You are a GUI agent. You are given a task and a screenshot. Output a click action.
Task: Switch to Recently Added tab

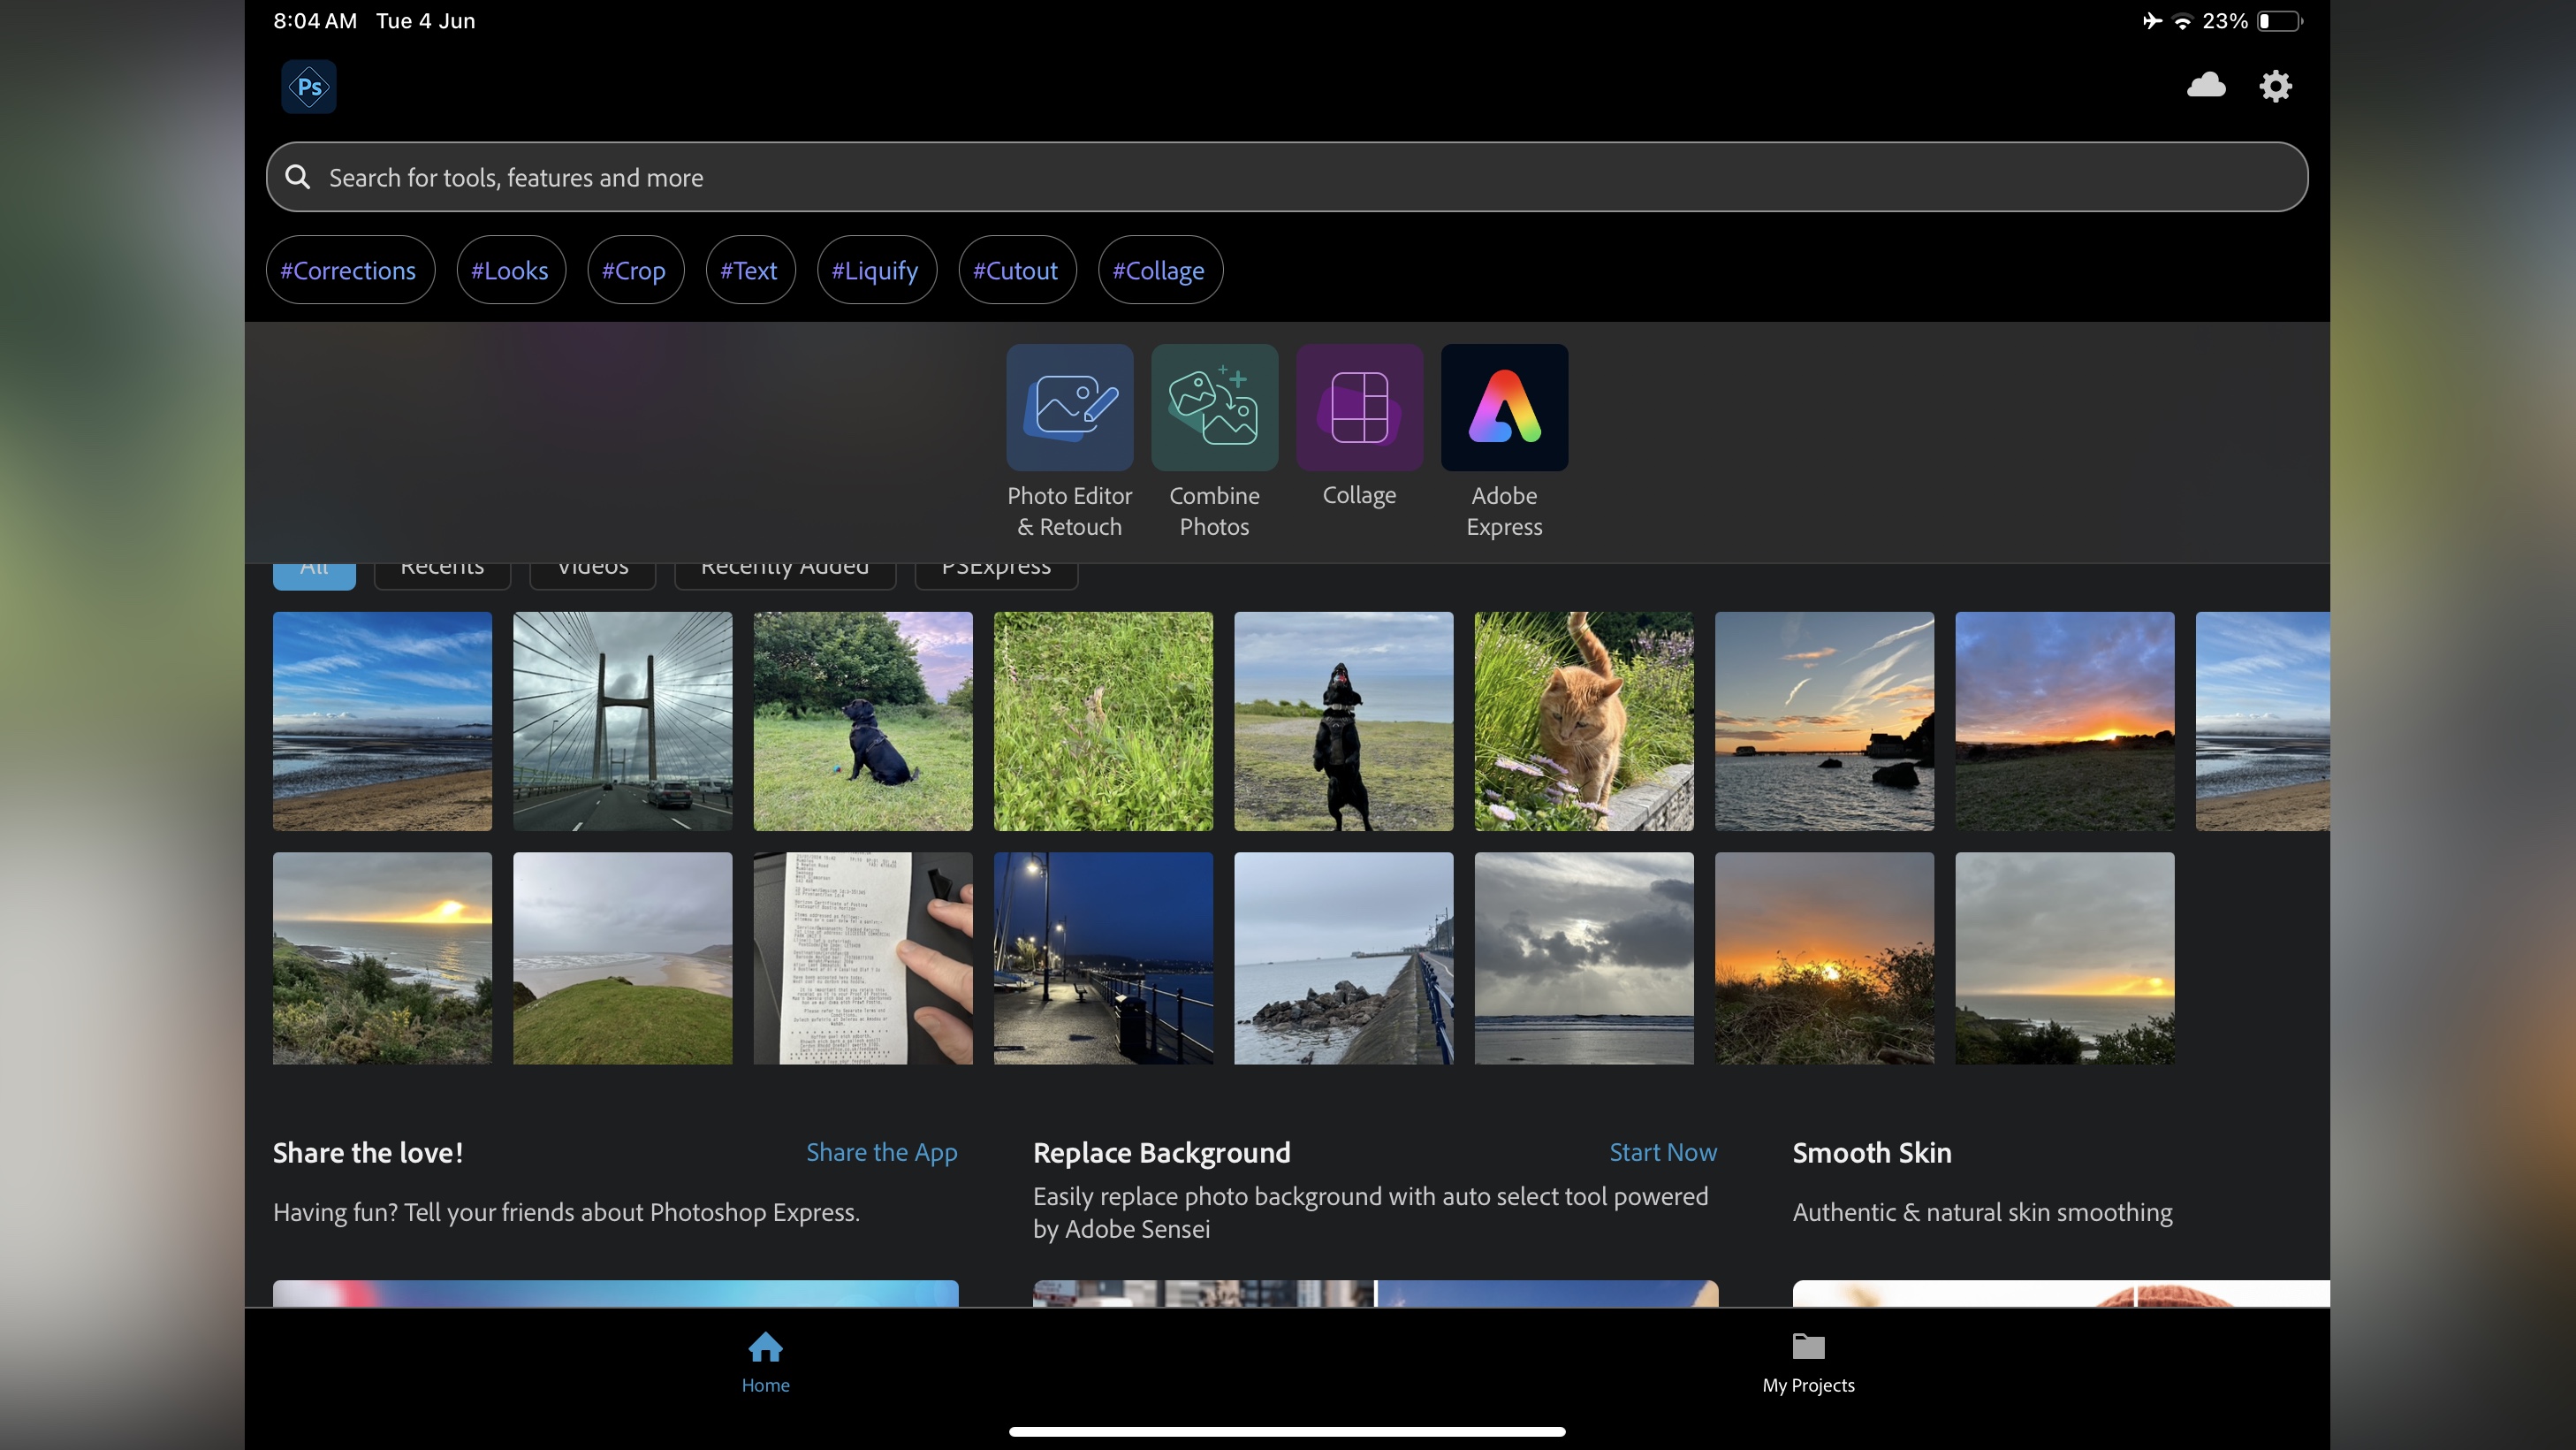coord(784,563)
